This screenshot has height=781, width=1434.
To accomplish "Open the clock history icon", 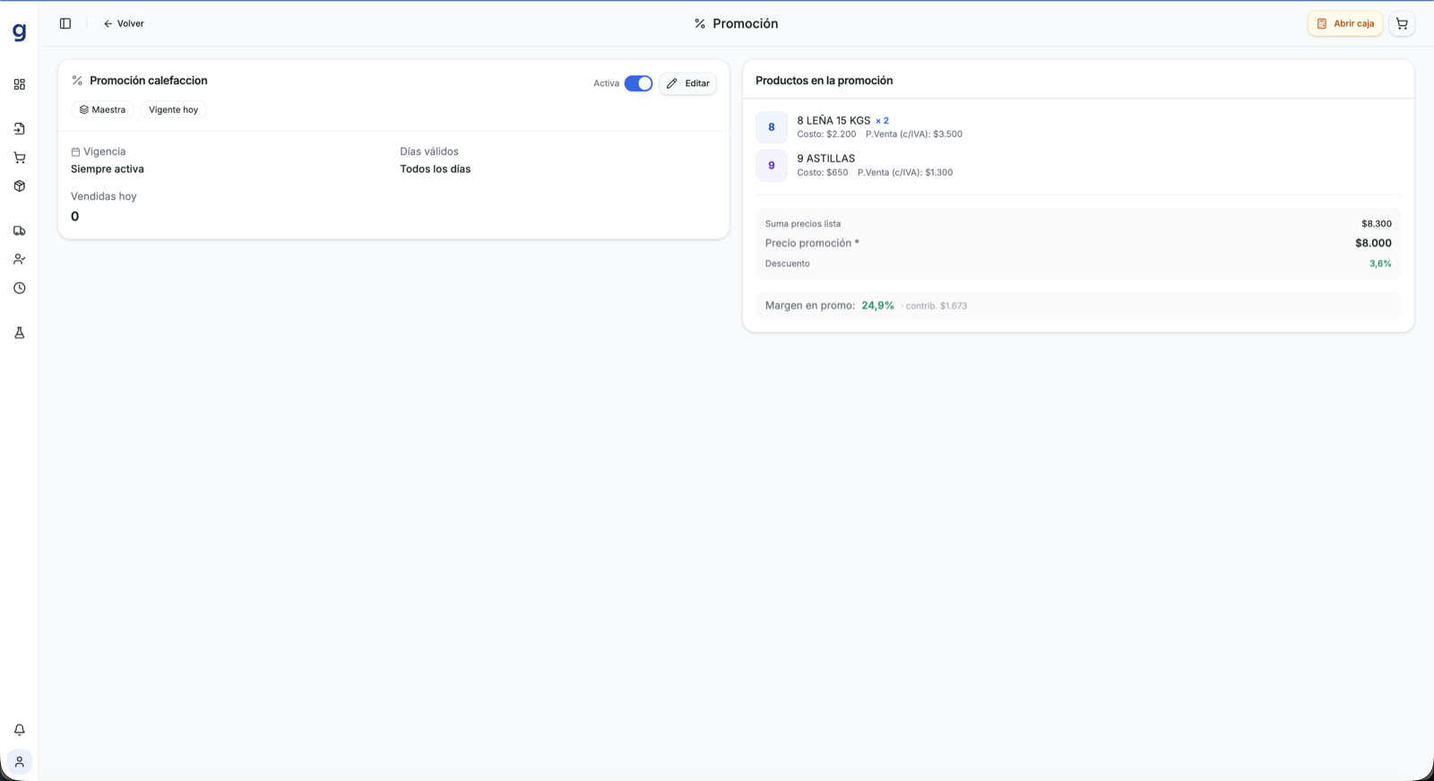I will pos(19,288).
